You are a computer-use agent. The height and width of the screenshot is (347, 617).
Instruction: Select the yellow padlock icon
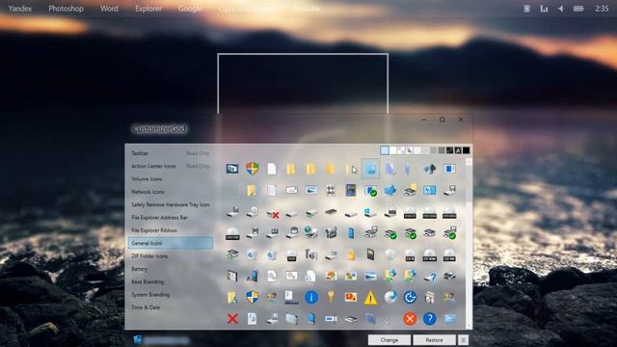point(351,254)
